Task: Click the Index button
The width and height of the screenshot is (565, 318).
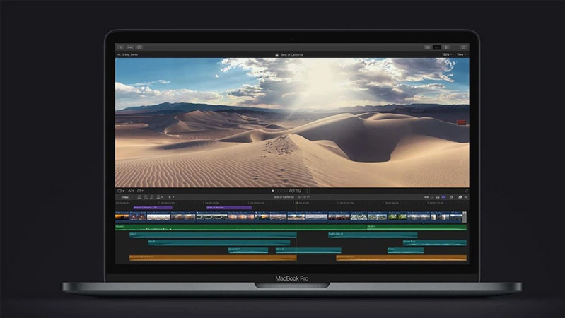Action: point(124,197)
